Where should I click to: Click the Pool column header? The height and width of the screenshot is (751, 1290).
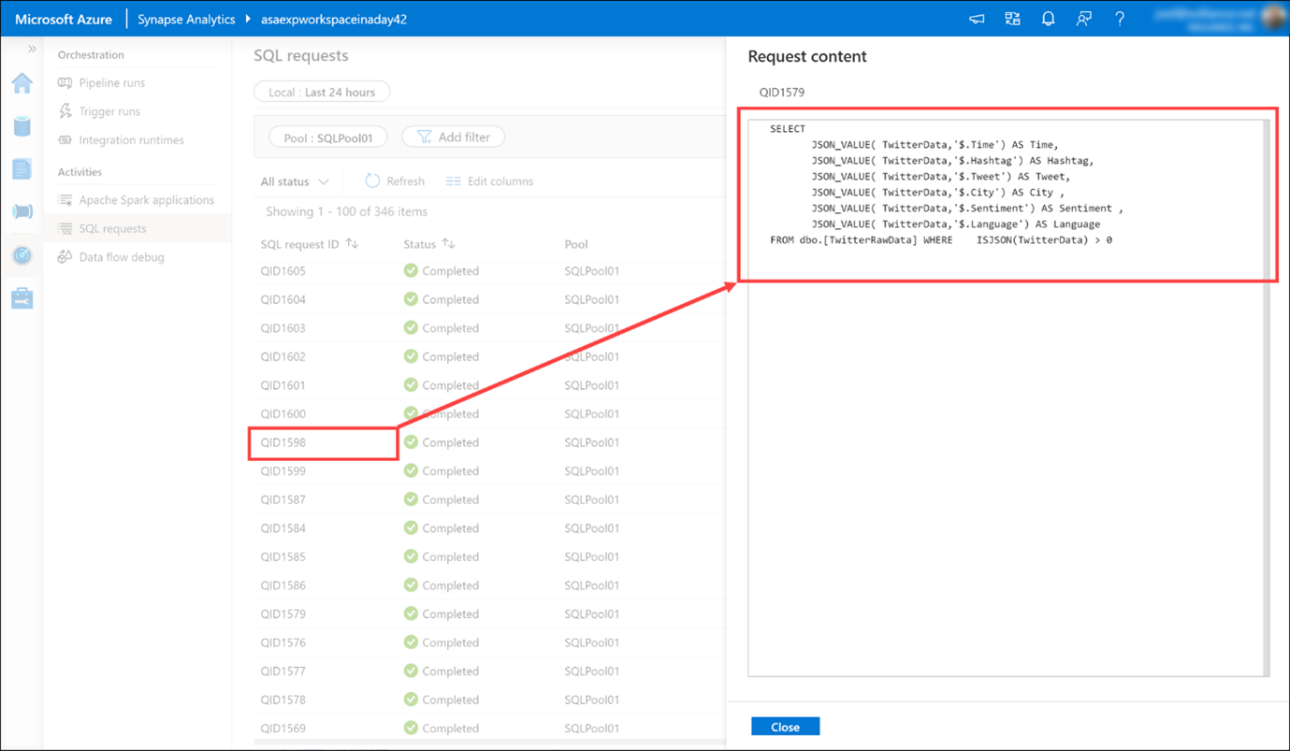pos(576,244)
